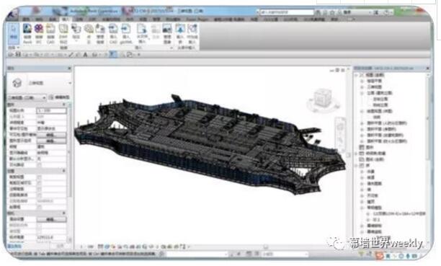Toggle the Crop Region Visible checkbox
This screenshot has width=441, height=266.
coord(39,183)
